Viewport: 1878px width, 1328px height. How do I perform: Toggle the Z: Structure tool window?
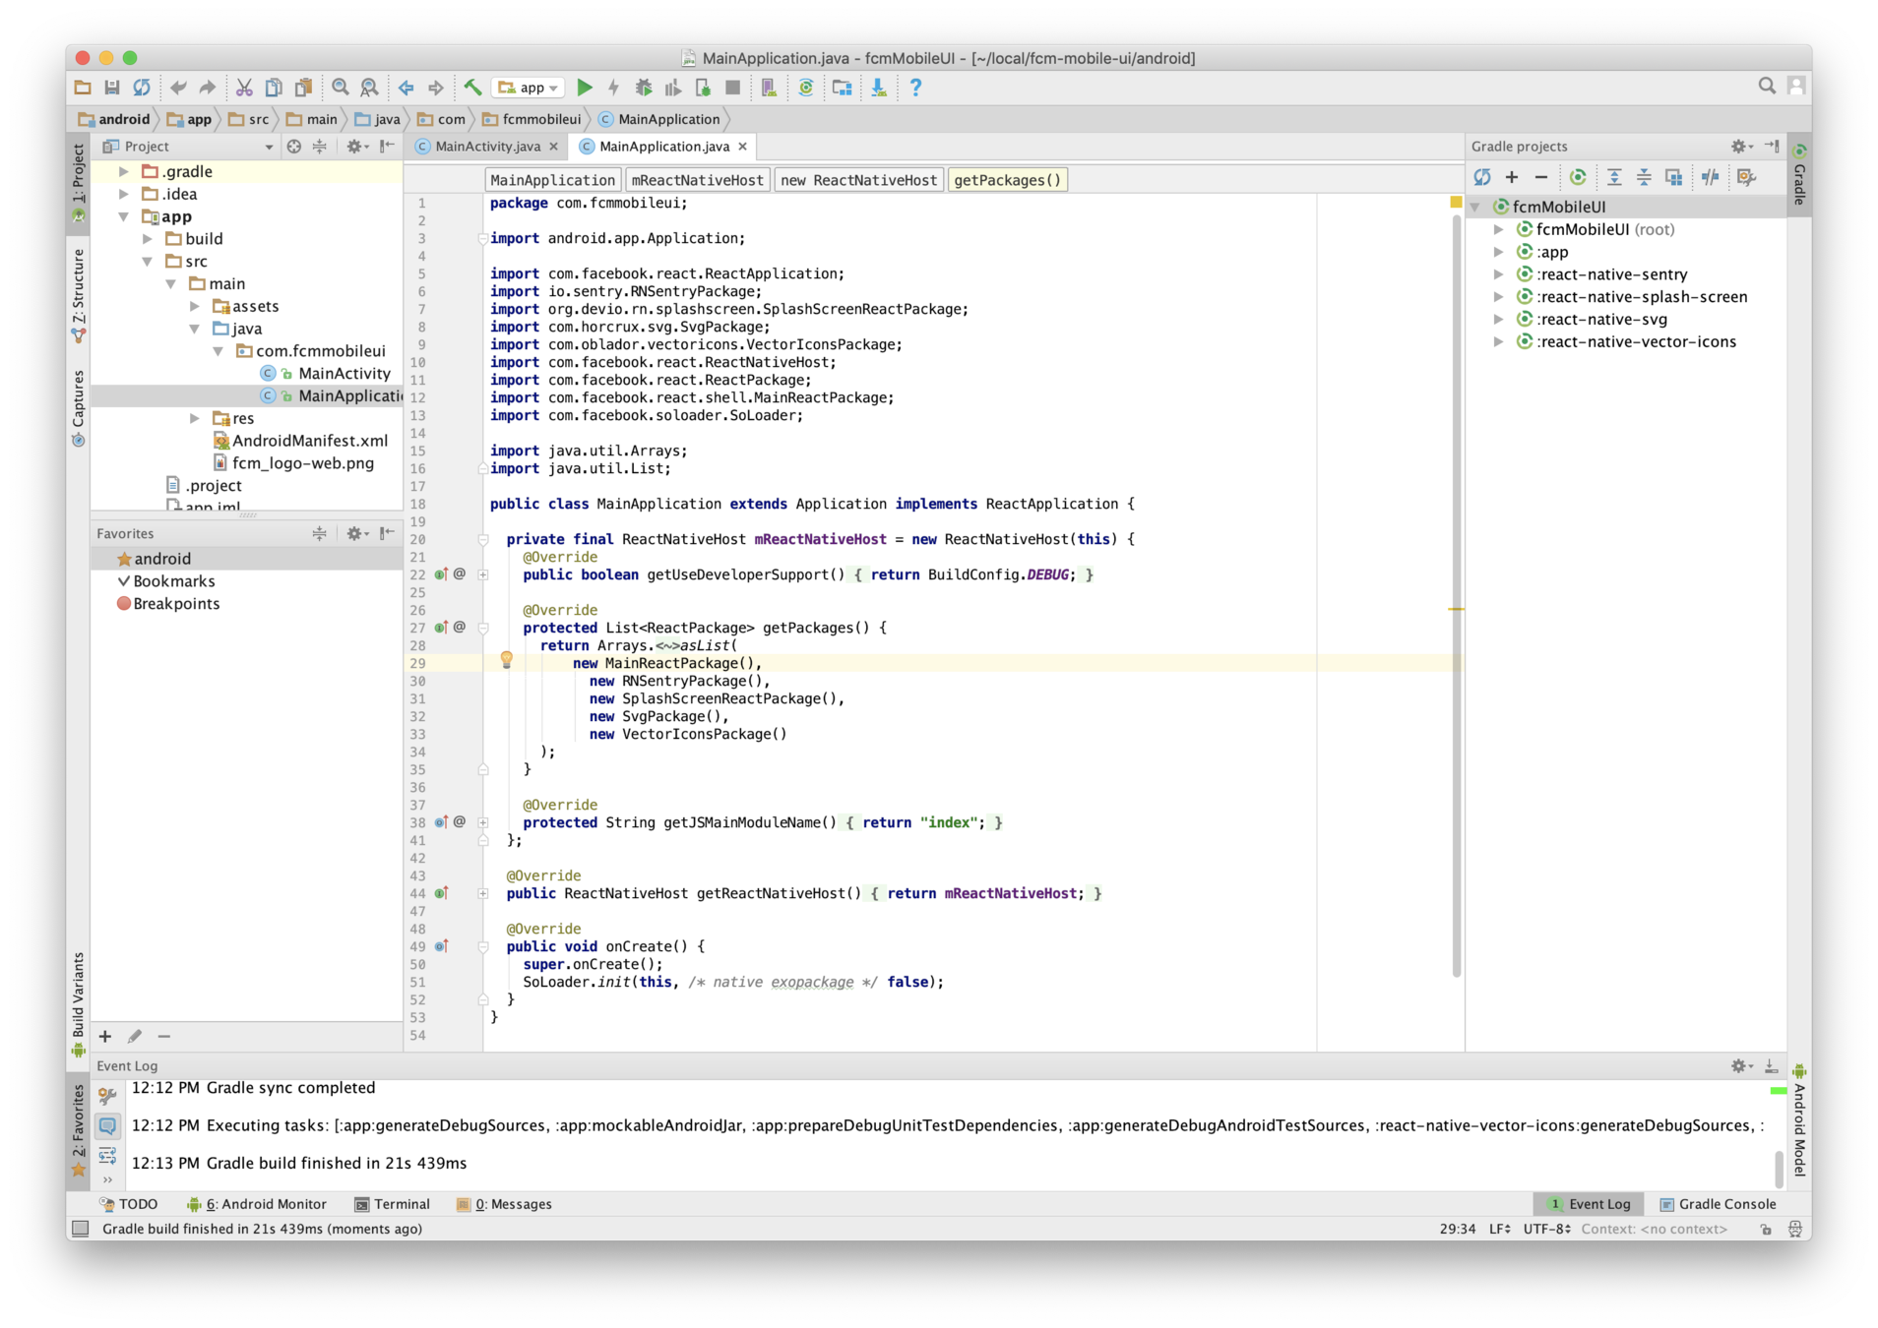[79, 295]
